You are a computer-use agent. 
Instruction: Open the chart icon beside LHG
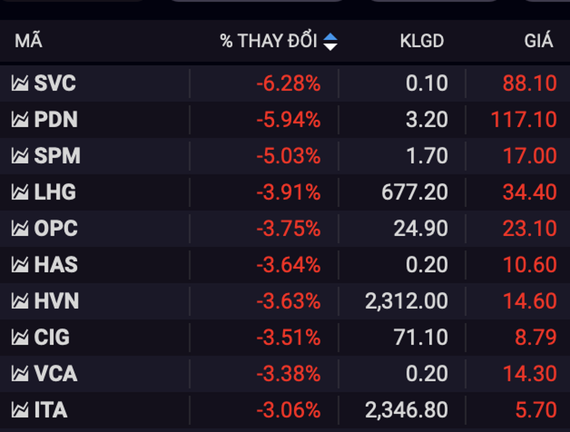coord(20,193)
